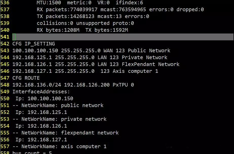Click the IP address 100.100.100.150 on line 543
234x154 pixels.
pyautogui.click(x=35, y=50)
